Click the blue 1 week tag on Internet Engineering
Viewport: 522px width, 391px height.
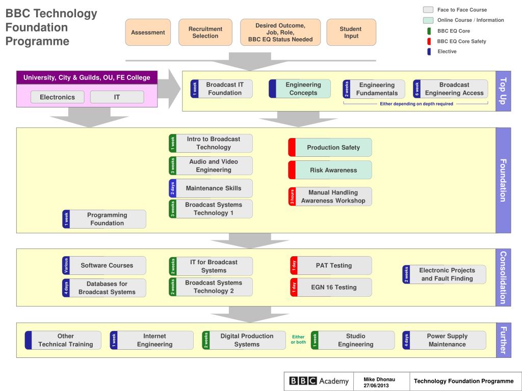pos(114,340)
